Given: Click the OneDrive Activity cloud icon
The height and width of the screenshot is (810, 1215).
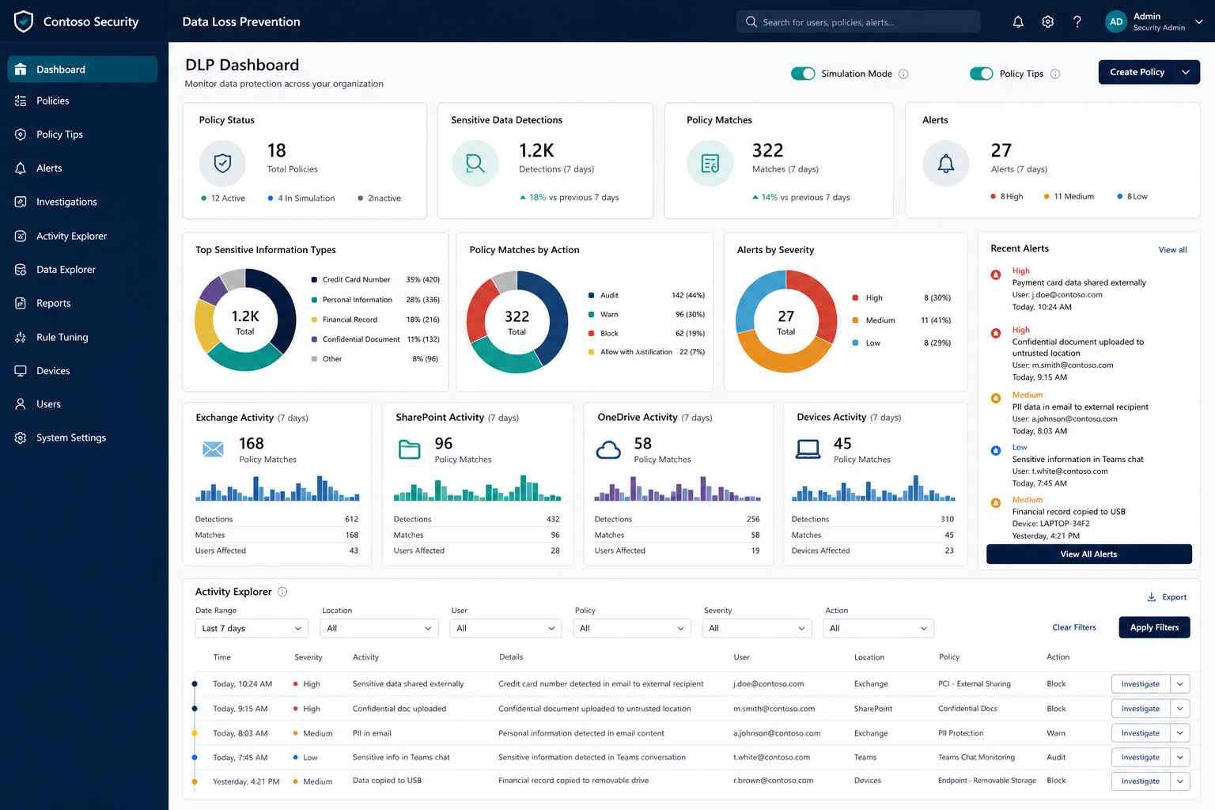Looking at the screenshot, I should click(608, 450).
